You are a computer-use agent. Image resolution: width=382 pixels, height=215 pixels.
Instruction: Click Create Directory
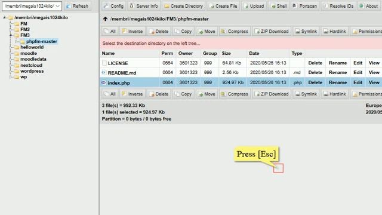[184, 6]
